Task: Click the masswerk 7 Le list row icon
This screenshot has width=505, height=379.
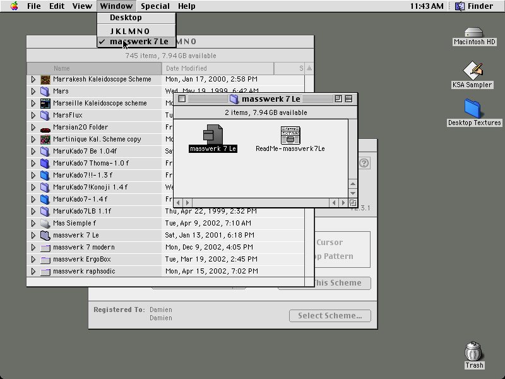Action: click(x=45, y=236)
